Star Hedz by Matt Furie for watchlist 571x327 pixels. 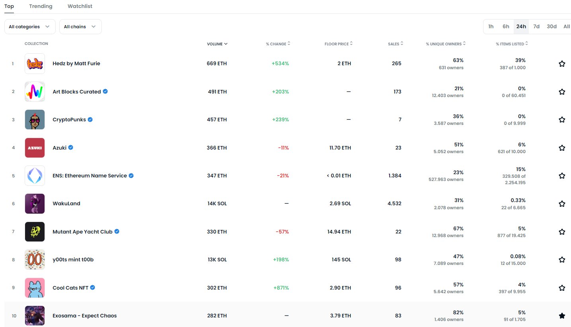562,64
